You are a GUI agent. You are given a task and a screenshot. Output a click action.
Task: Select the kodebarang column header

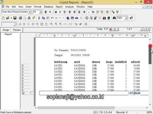click(61, 62)
